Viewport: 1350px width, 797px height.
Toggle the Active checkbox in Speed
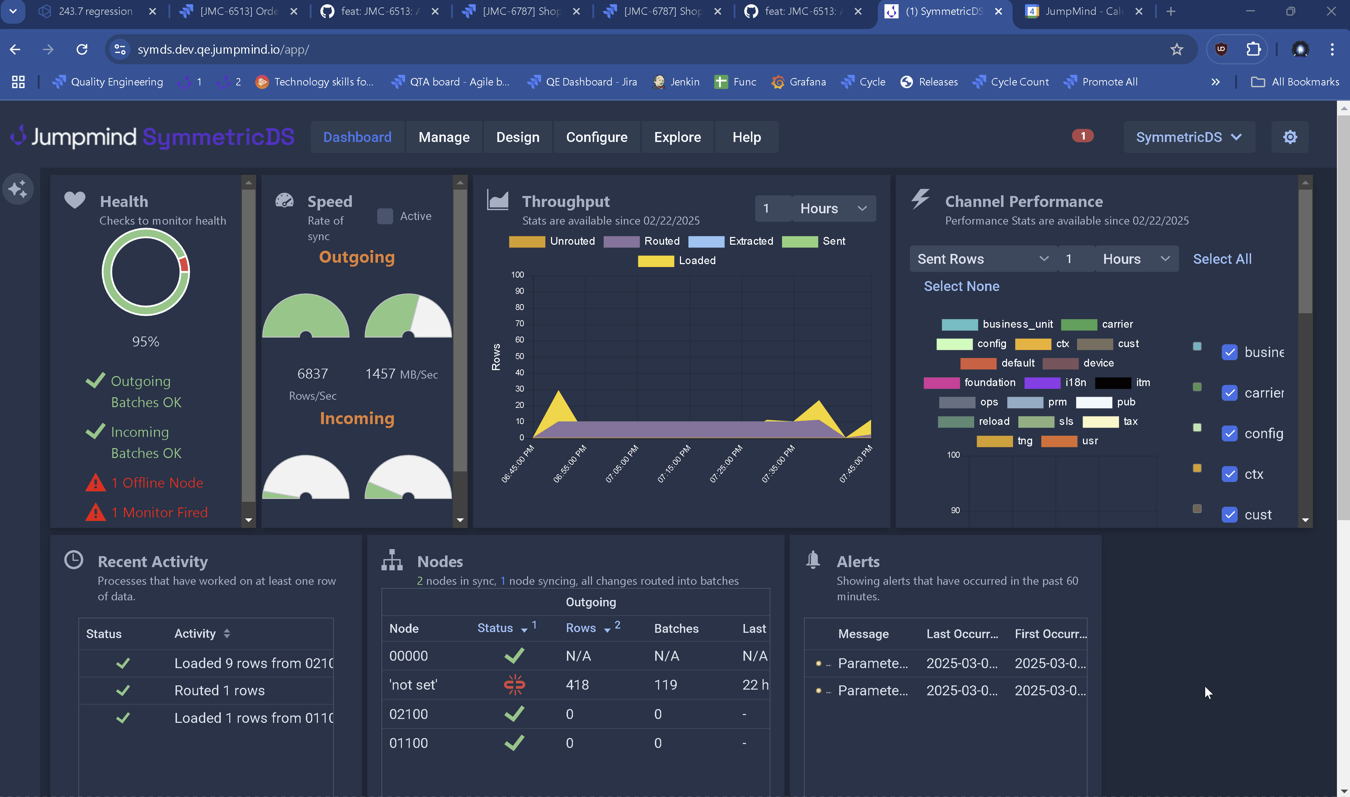(385, 216)
